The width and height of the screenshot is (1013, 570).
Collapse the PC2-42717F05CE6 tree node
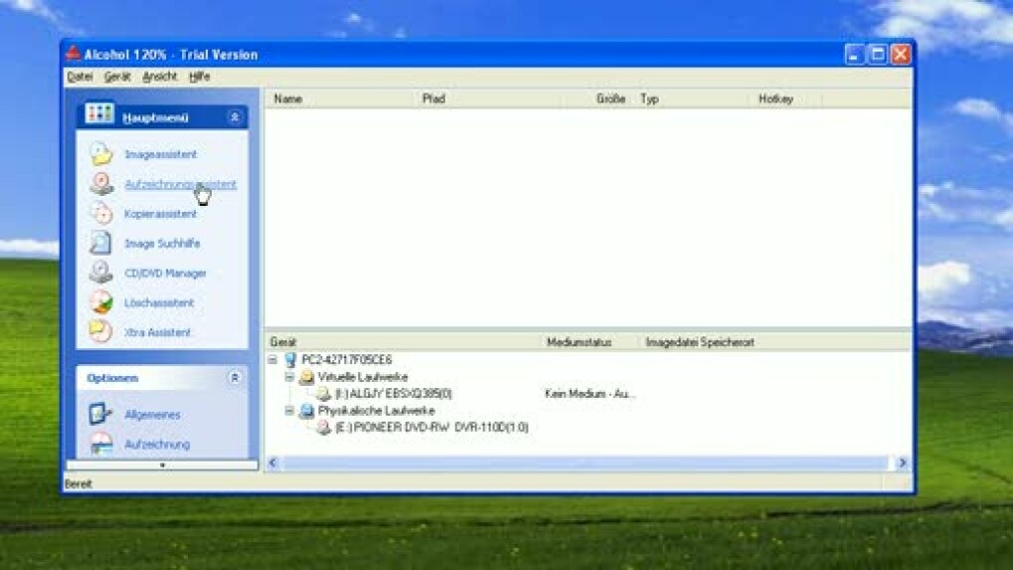274,360
